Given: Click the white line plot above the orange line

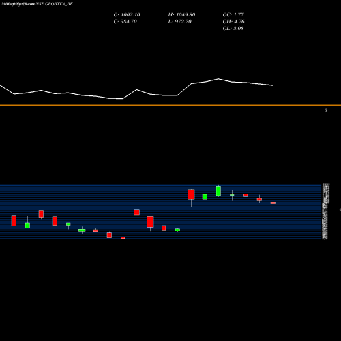Looking at the screenshot, I should [136, 89].
